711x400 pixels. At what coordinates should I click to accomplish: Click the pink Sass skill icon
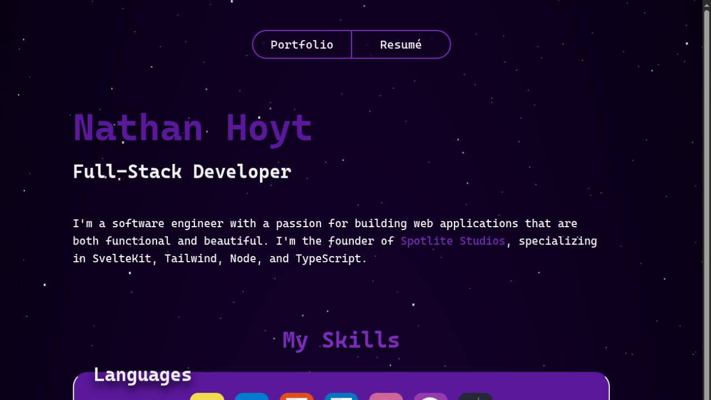click(x=385, y=397)
